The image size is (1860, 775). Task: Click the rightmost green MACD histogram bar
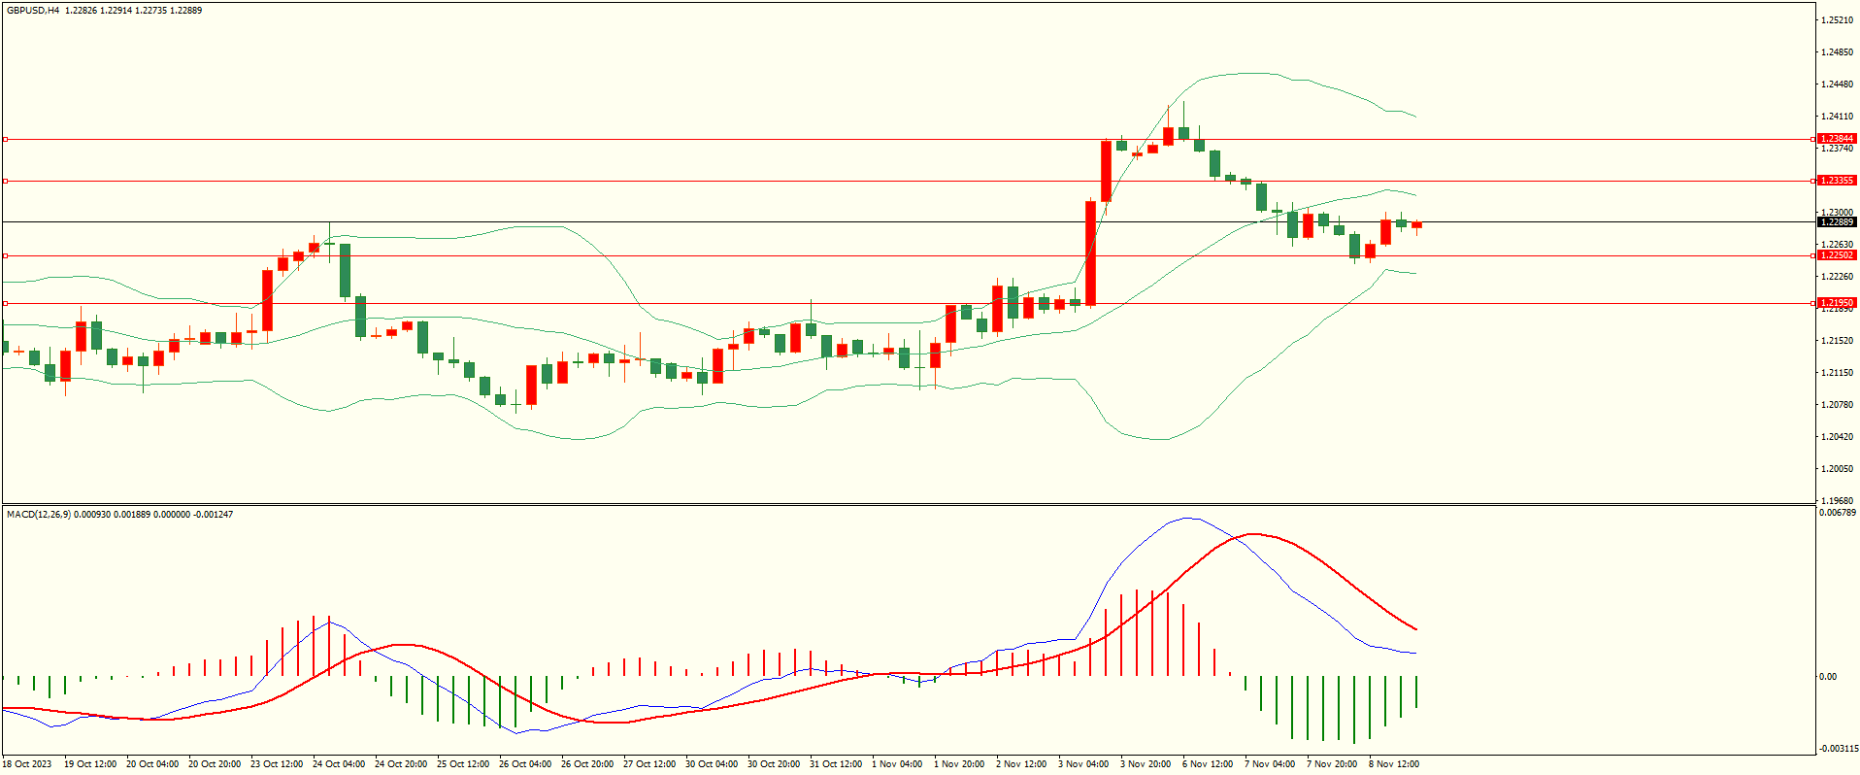1416,691
